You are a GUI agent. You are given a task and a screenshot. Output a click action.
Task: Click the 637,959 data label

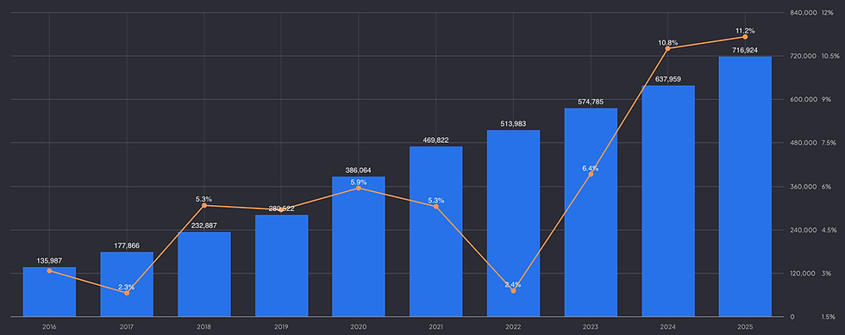pos(668,79)
